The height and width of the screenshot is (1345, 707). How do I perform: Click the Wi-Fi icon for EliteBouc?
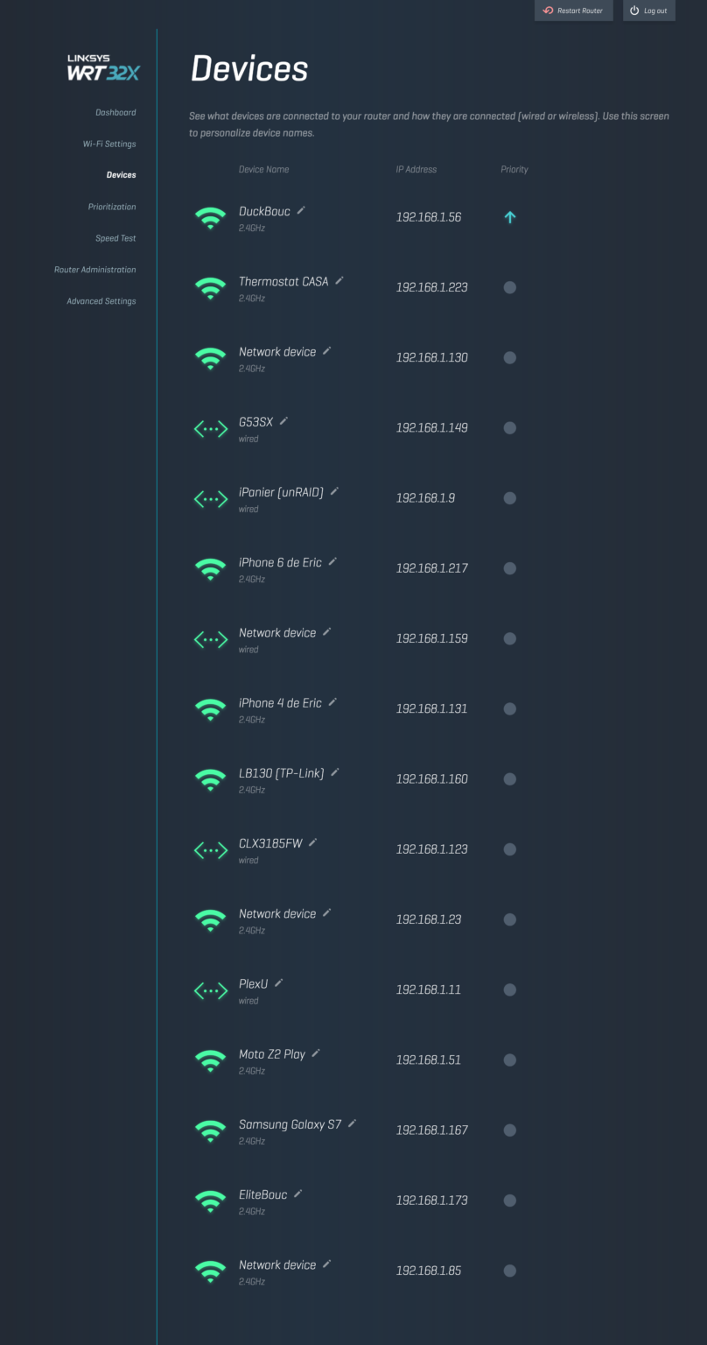point(210,1201)
